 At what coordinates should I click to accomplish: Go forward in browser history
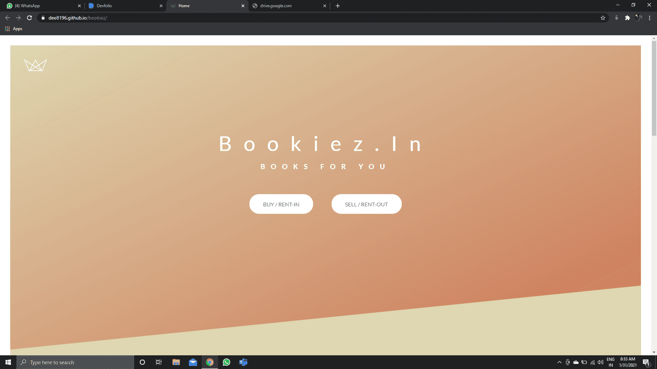18,18
